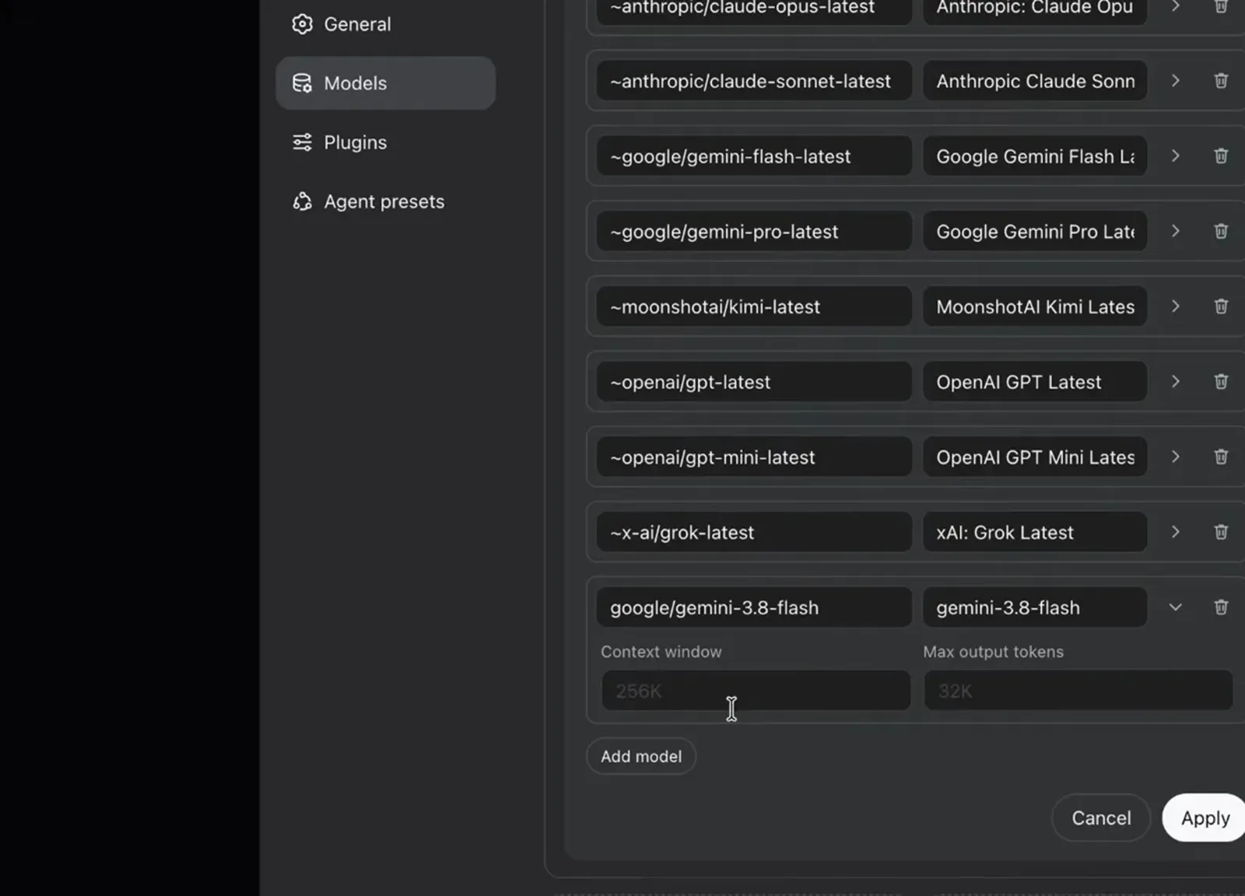Expand the gemini-pro-latest model details

click(1176, 232)
